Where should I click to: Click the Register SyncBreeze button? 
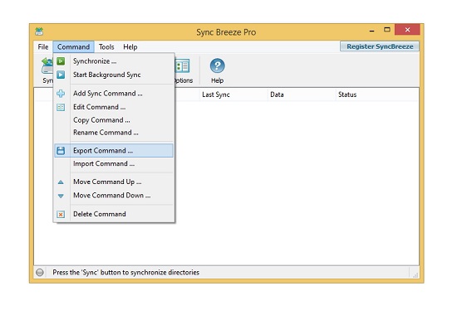pyautogui.click(x=380, y=46)
